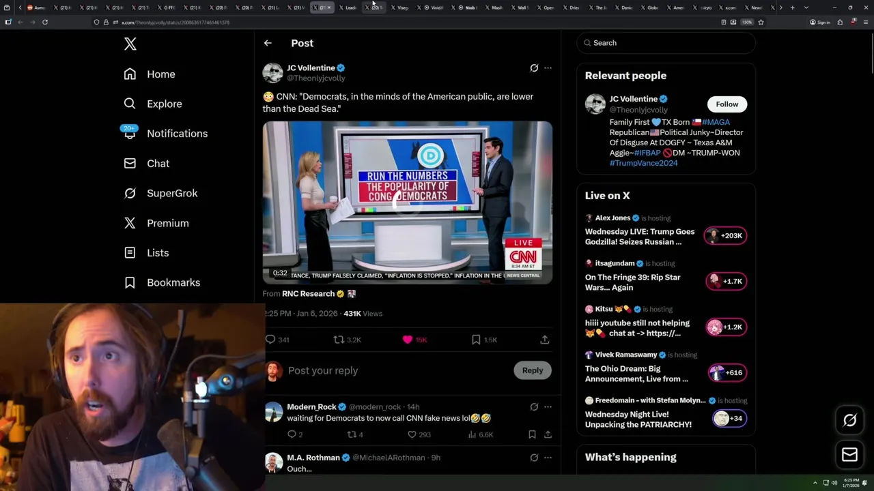Open JC Vollentine's profile avatar on post

[272, 73]
